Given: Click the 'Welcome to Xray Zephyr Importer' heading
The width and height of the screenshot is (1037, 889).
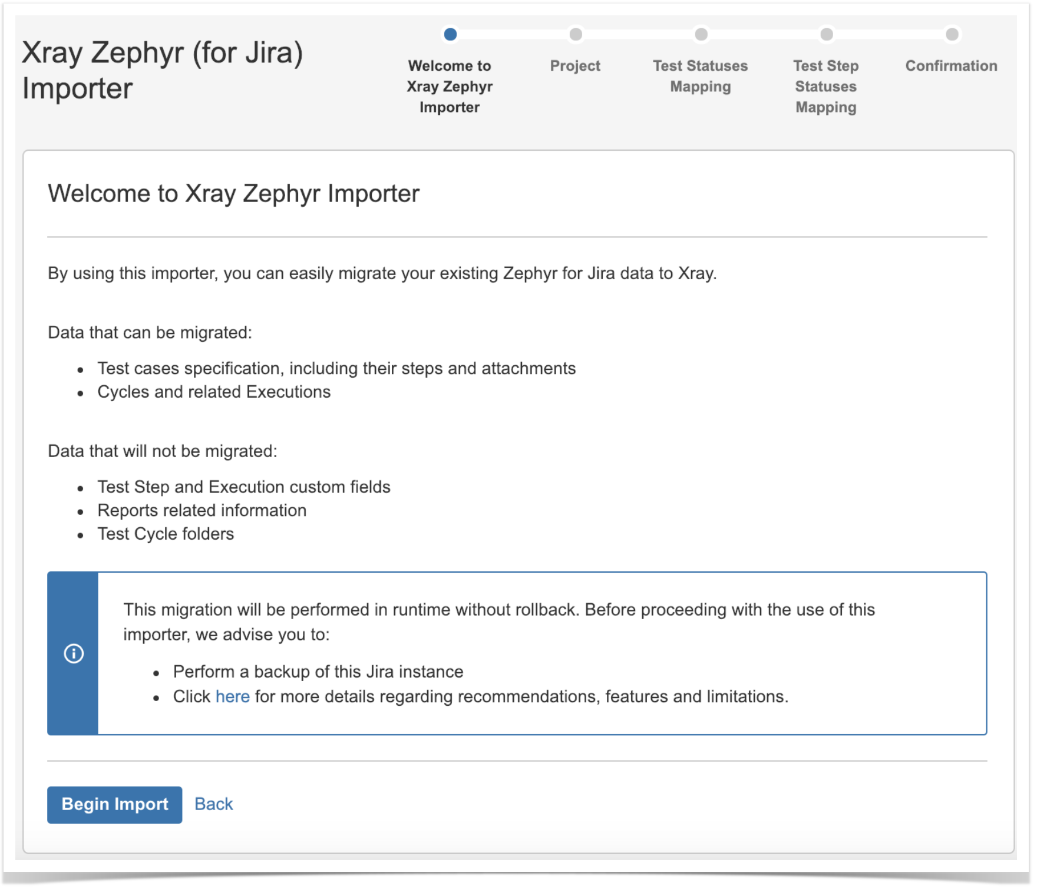Looking at the screenshot, I should point(234,194).
